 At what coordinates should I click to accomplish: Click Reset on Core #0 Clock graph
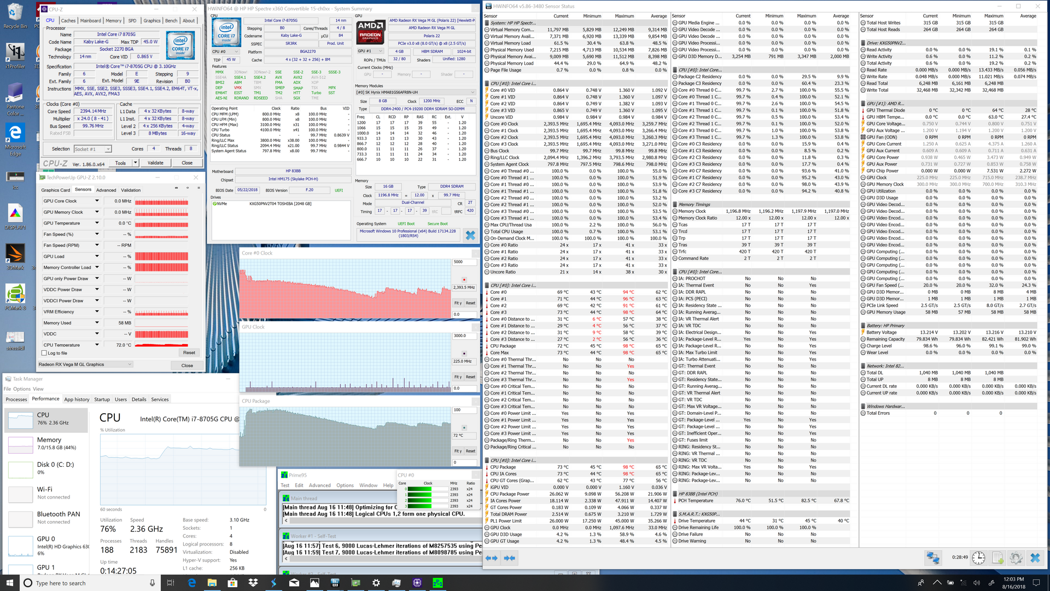(x=470, y=303)
